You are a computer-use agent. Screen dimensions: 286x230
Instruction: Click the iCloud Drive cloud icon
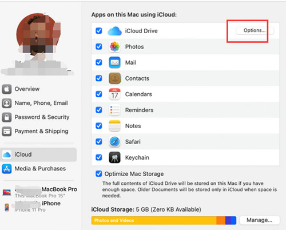click(x=114, y=31)
